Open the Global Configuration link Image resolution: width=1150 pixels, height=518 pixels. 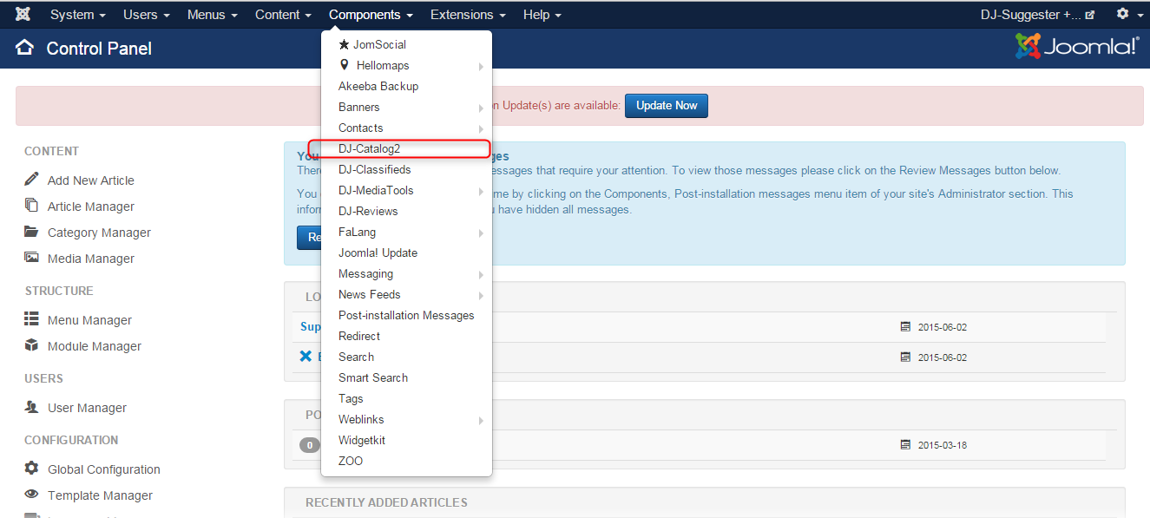coord(104,469)
